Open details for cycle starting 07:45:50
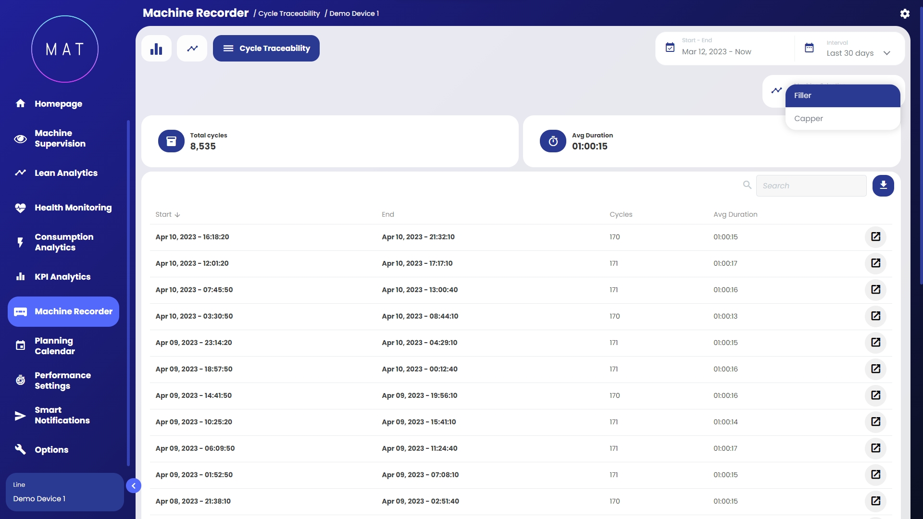The image size is (923, 519). pos(875,290)
